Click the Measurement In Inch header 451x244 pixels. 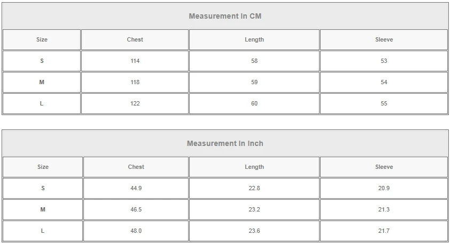point(225,143)
